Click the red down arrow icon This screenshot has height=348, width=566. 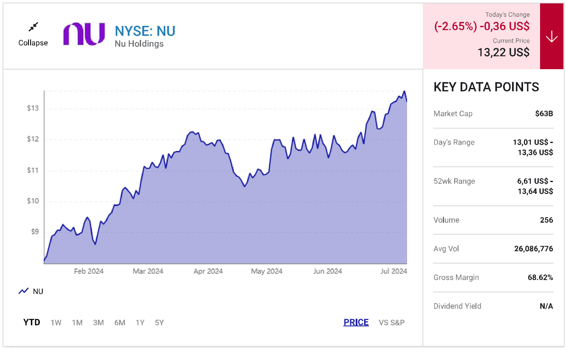[552, 37]
